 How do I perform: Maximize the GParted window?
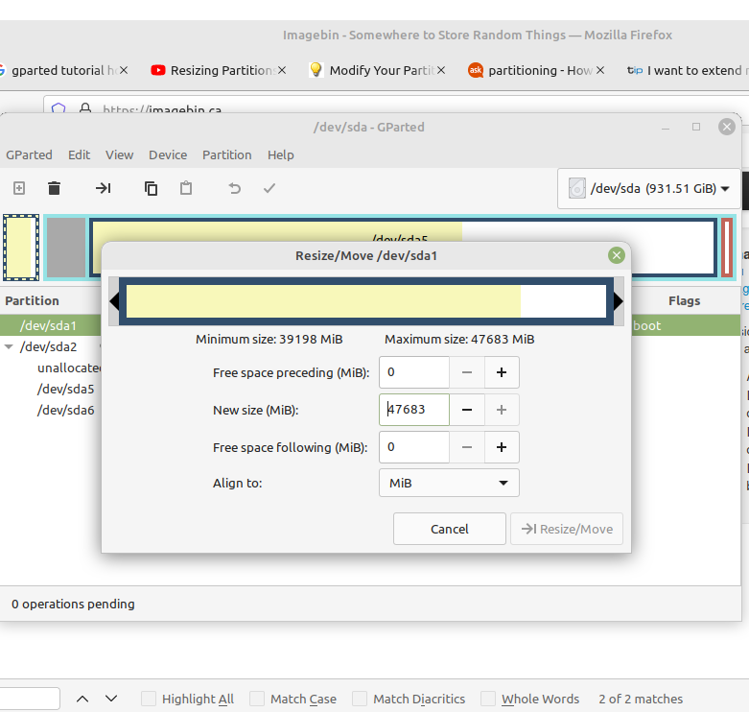(696, 127)
